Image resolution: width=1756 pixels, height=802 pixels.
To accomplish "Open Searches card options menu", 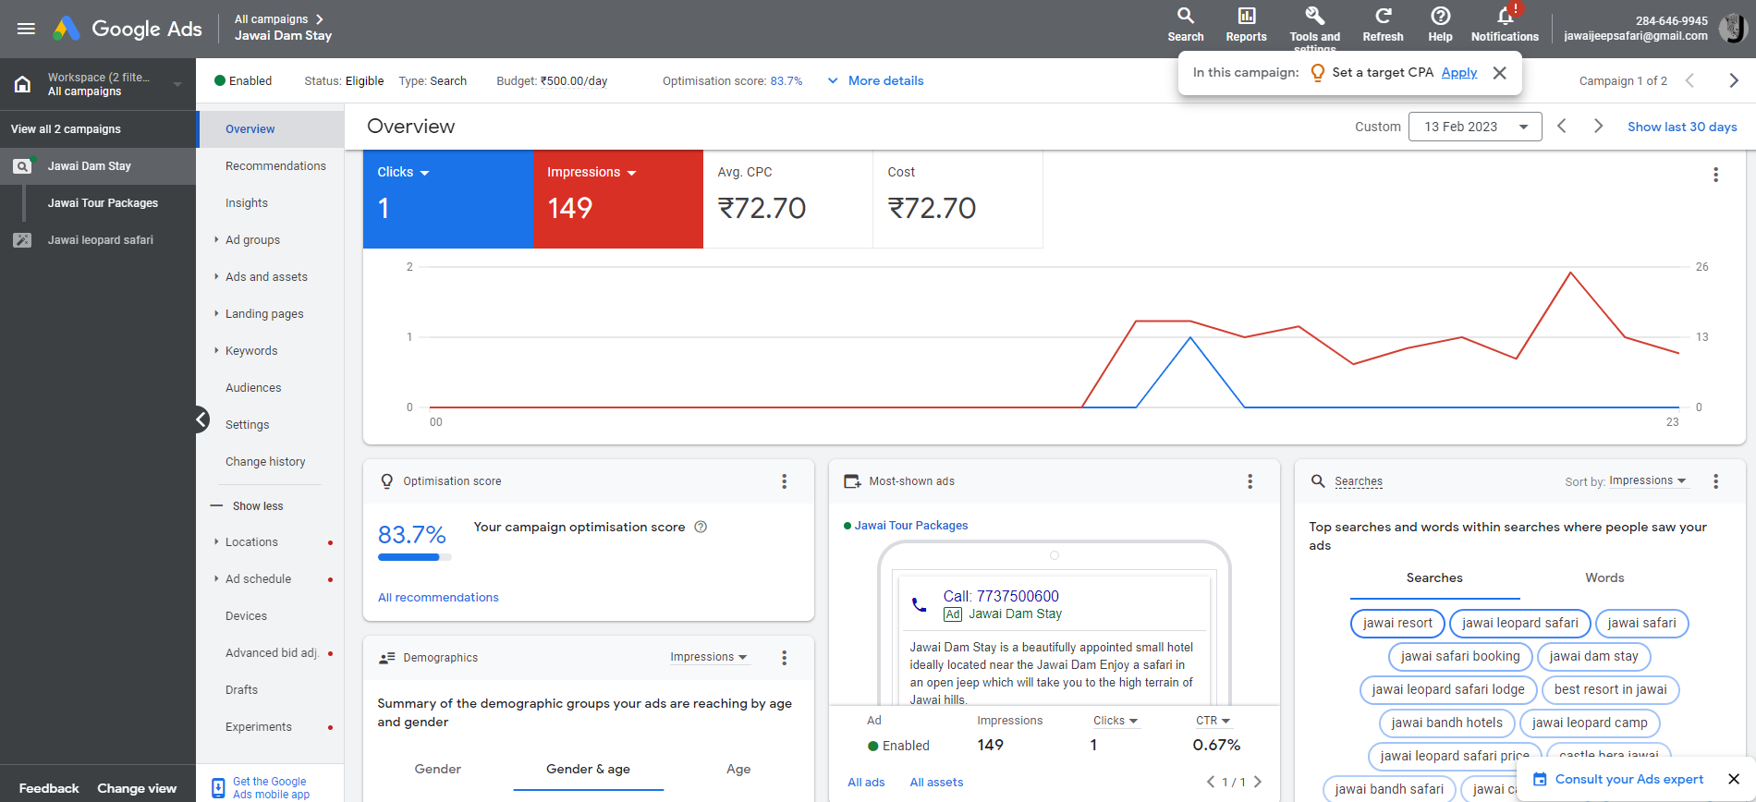I will pos(1715,481).
